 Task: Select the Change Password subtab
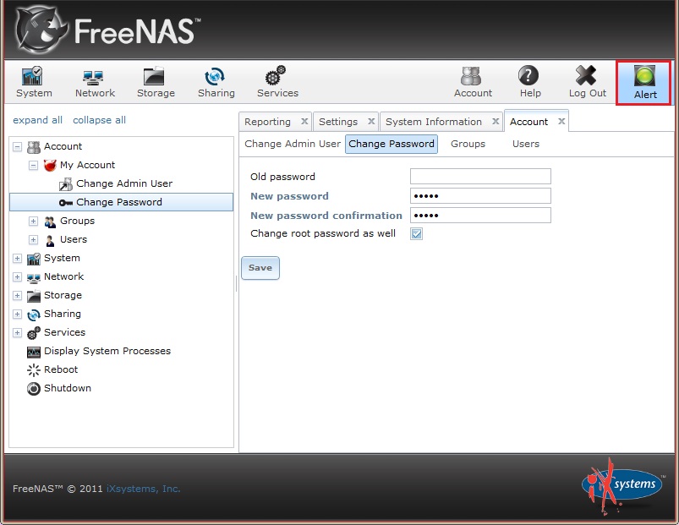point(391,144)
